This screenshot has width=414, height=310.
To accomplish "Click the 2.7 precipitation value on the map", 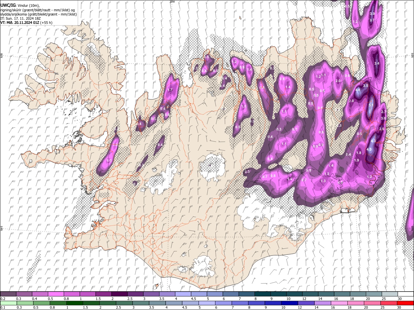I will 384,112.
